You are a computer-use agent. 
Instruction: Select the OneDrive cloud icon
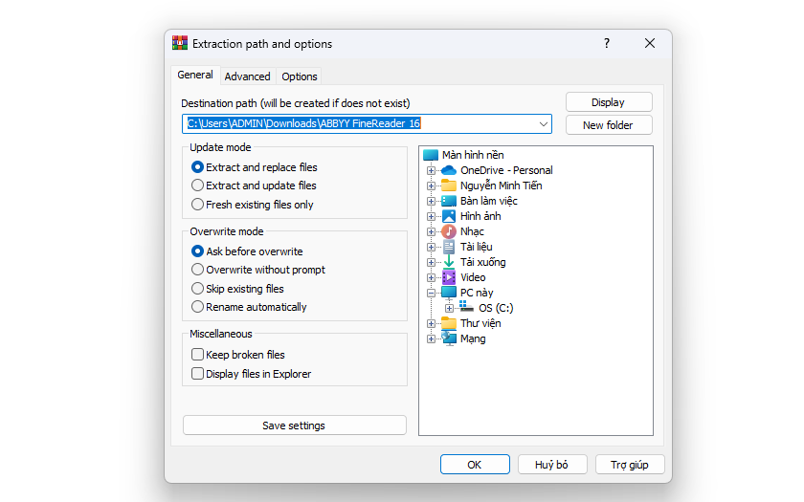[449, 170]
